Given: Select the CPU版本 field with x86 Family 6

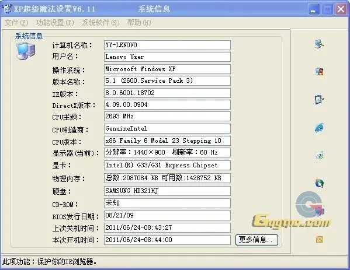Looking at the screenshot, I should [167, 141].
